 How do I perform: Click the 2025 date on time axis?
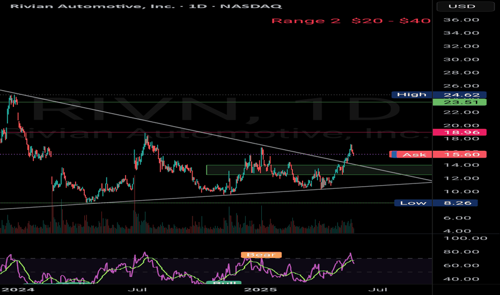[260, 290]
